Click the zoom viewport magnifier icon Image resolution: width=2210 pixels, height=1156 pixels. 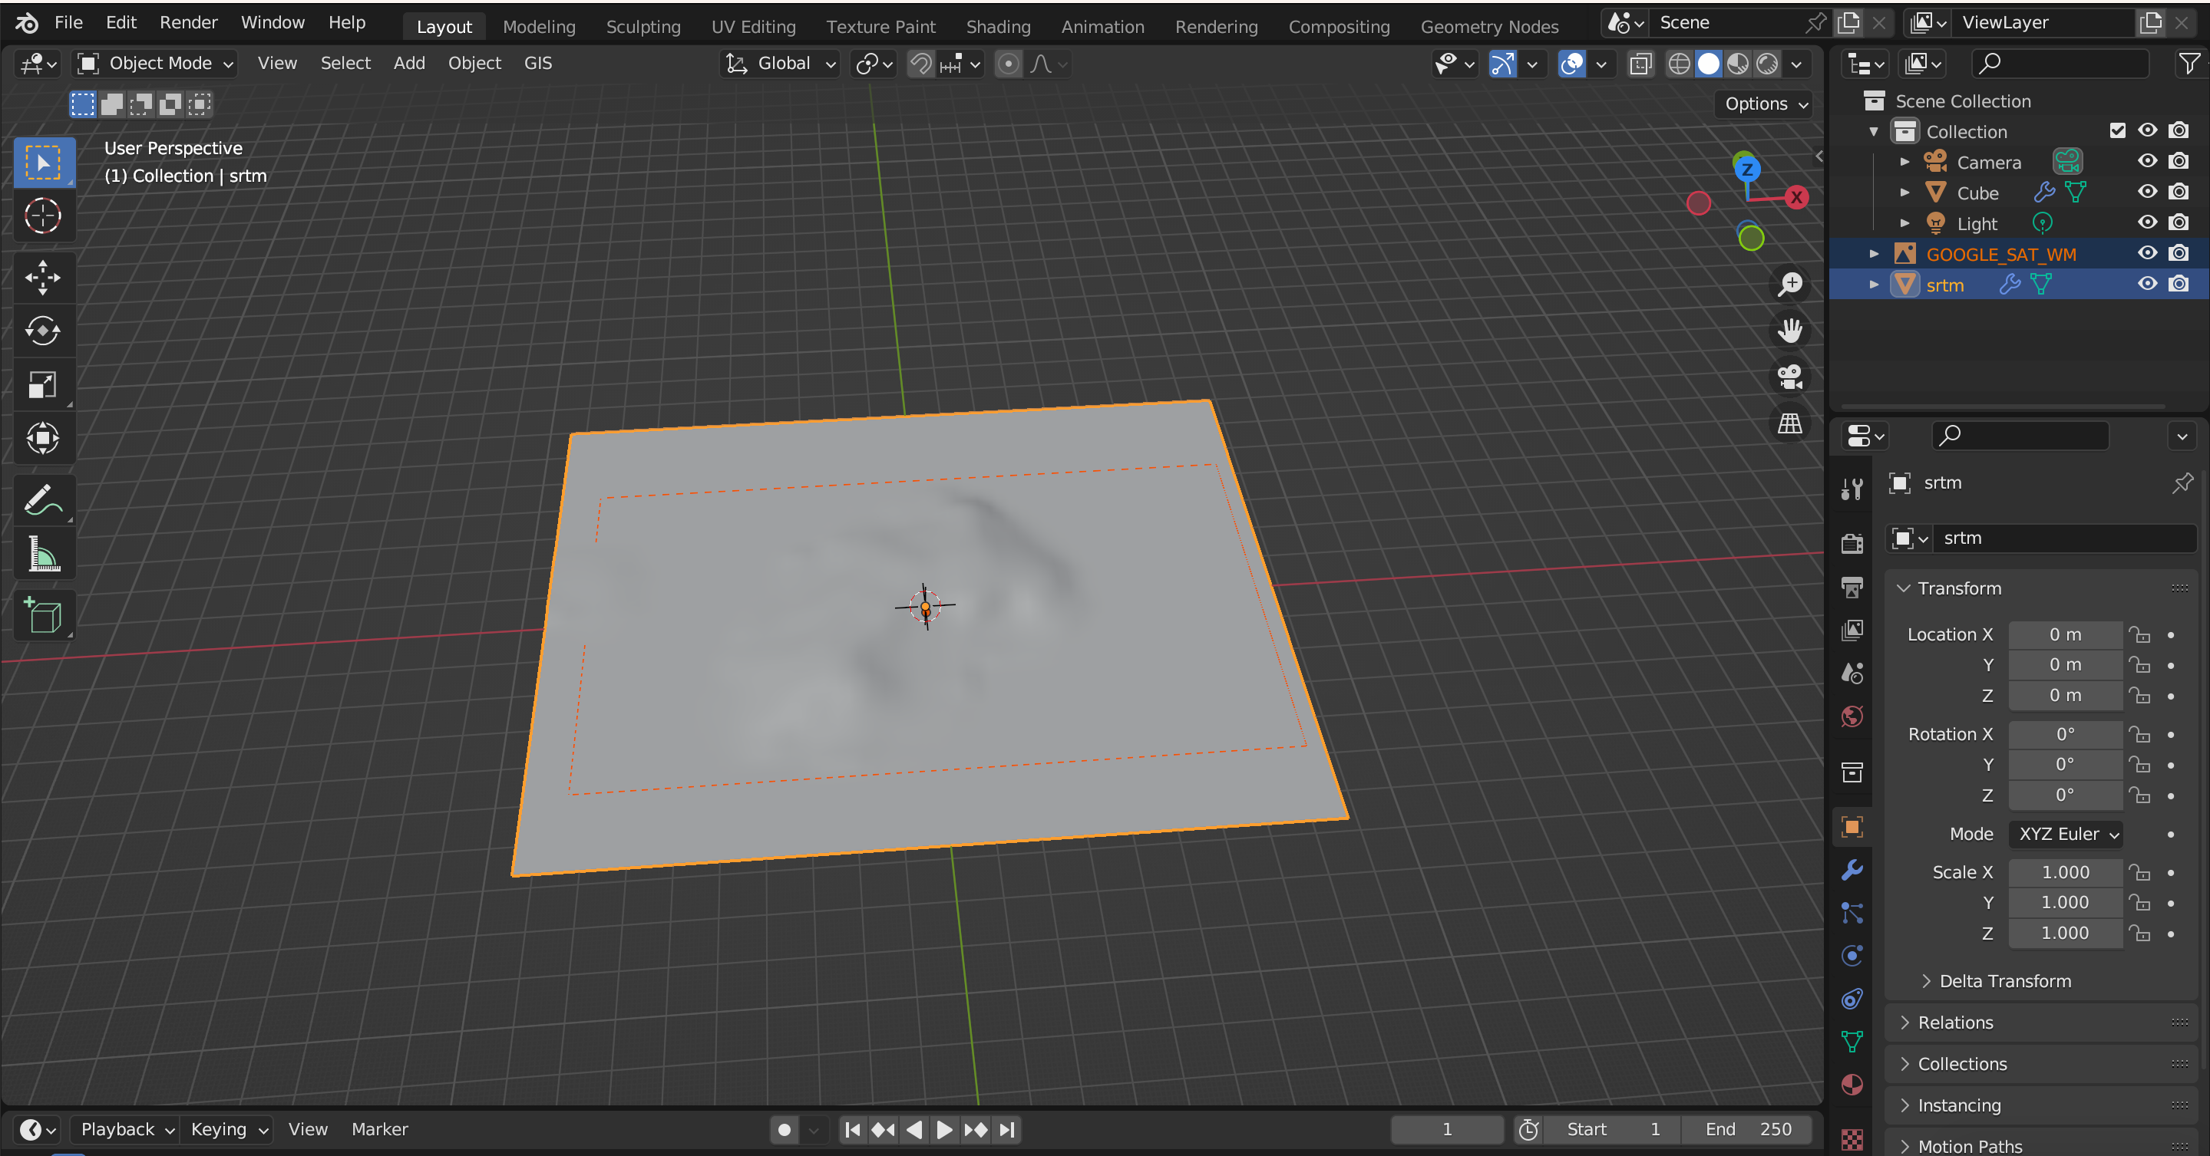pos(1790,284)
